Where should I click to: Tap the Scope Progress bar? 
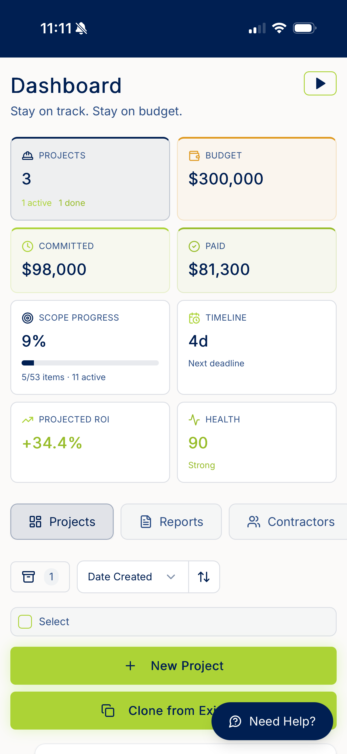click(90, 363)
